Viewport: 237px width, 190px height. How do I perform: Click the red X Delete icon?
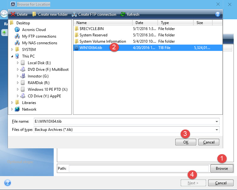coord(13,14)
